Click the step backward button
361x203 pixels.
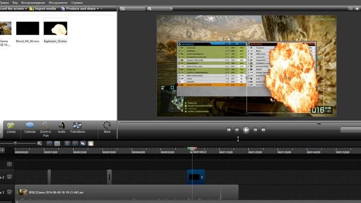(237, 130)
